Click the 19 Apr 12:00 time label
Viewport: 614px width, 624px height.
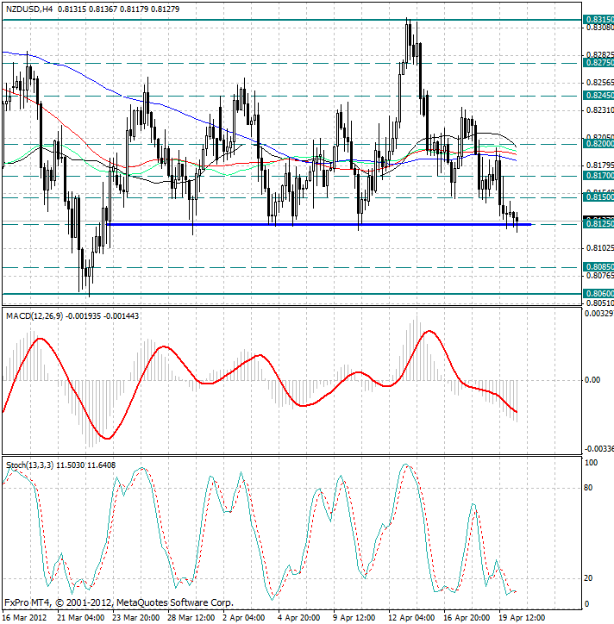pyautogui.click(x=522, y=618)
